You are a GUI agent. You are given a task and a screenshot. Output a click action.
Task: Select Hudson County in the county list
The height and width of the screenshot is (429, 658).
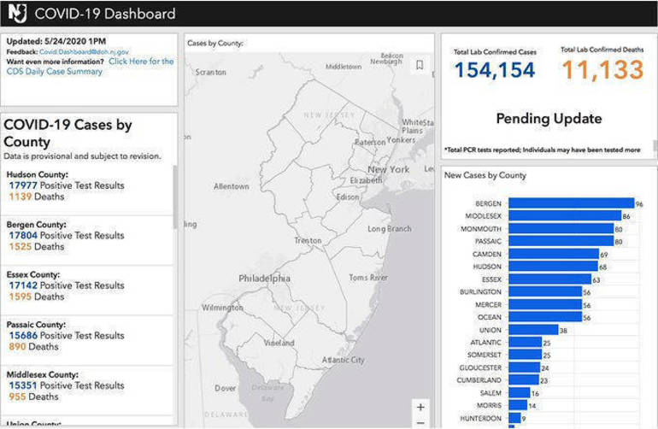[66, 185]
